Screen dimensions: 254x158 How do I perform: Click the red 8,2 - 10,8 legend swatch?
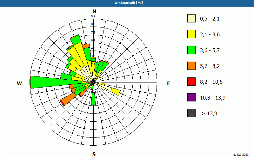click(191, 82)
